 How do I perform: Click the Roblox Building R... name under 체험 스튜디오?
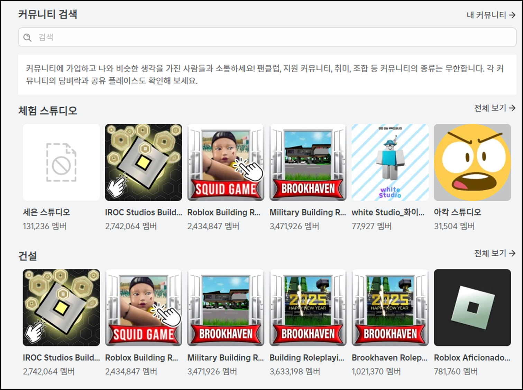224,212
